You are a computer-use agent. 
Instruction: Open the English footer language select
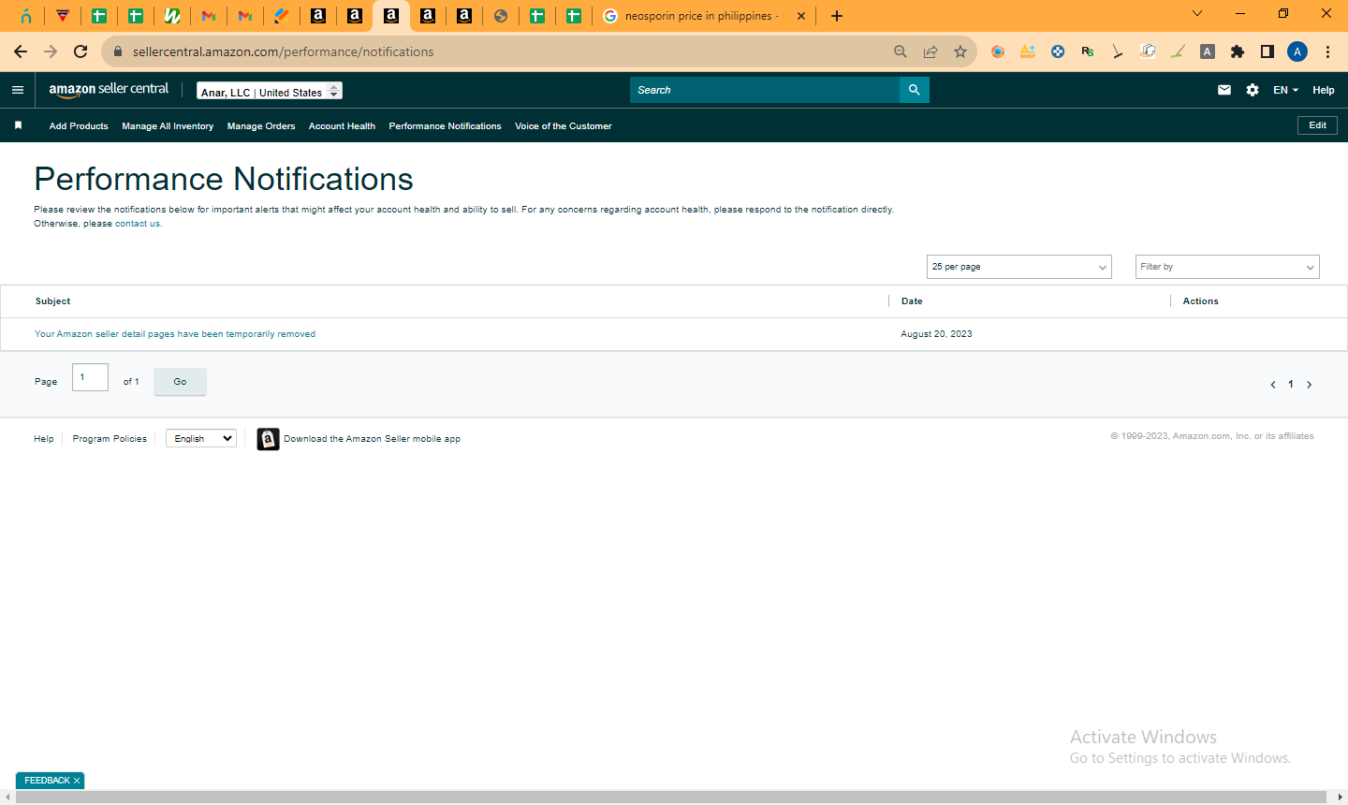(x=201, y=438)
